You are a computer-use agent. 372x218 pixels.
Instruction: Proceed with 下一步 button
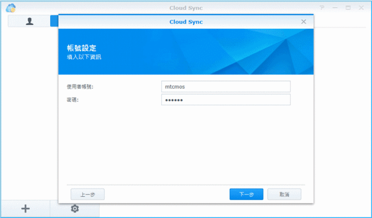click(246, 195)
